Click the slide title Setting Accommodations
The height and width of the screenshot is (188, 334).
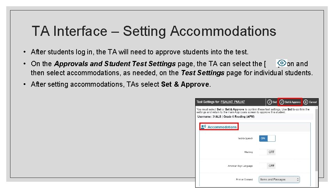click(154, 31)
